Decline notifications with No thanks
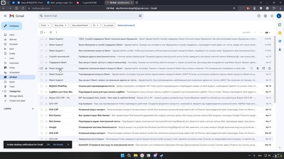284x159 pixels. [58, 144]
